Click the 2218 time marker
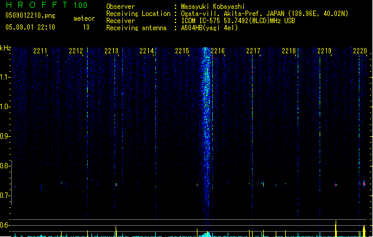373x237 pixels. 289,51
